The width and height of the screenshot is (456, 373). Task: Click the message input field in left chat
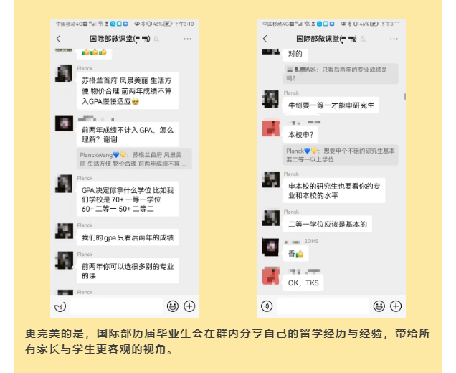coord(116,306)
